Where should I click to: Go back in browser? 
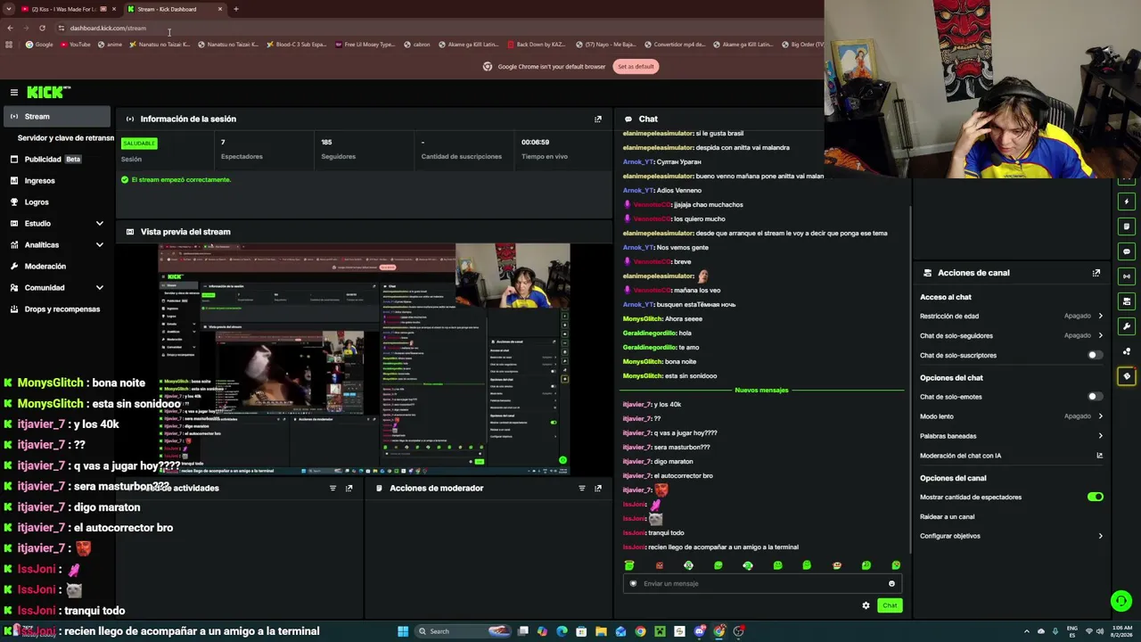click(10, 28)
